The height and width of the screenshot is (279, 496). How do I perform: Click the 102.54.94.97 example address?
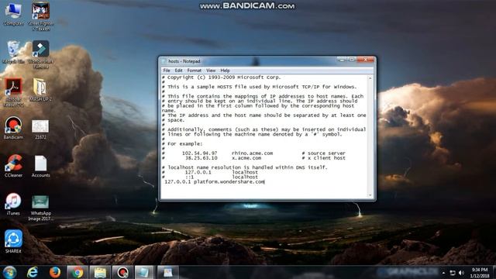pos(200,153)
